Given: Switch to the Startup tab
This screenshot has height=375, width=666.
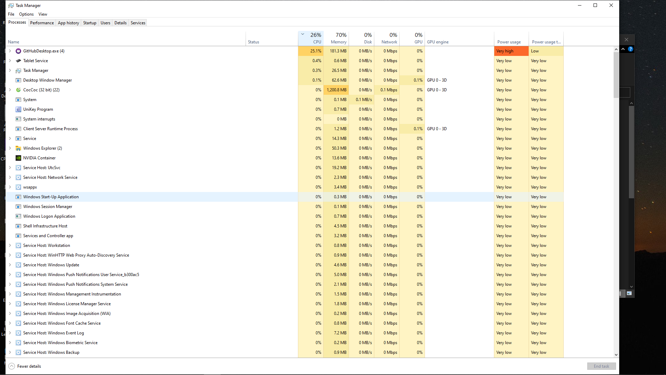Looking at the screenshot, I should (90, 23).
